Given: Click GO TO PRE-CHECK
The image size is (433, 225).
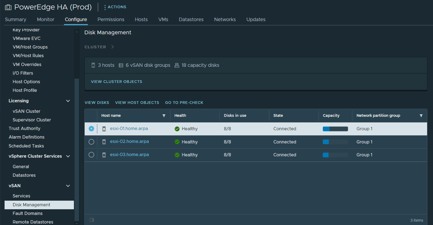Looking at the screenshot, I should point(184,102).
